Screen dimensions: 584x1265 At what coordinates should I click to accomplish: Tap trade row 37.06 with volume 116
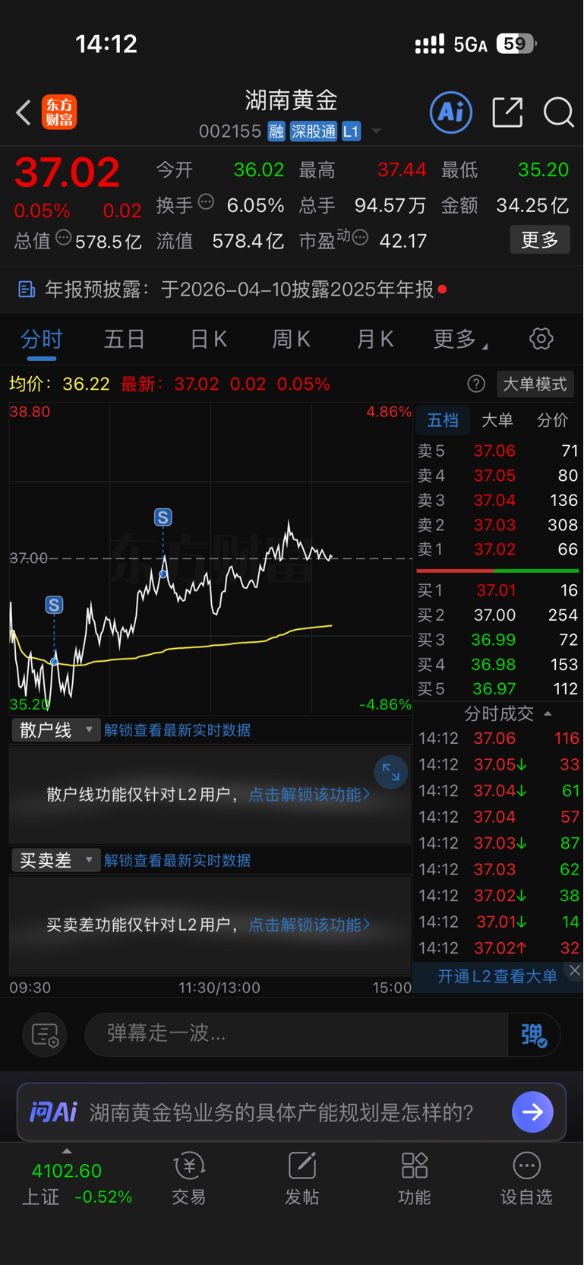pyautogui.click(x=498, y=738)
